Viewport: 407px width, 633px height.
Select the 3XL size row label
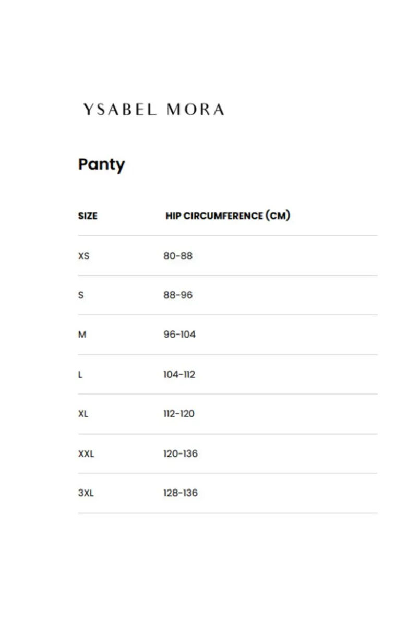(86, 493)
